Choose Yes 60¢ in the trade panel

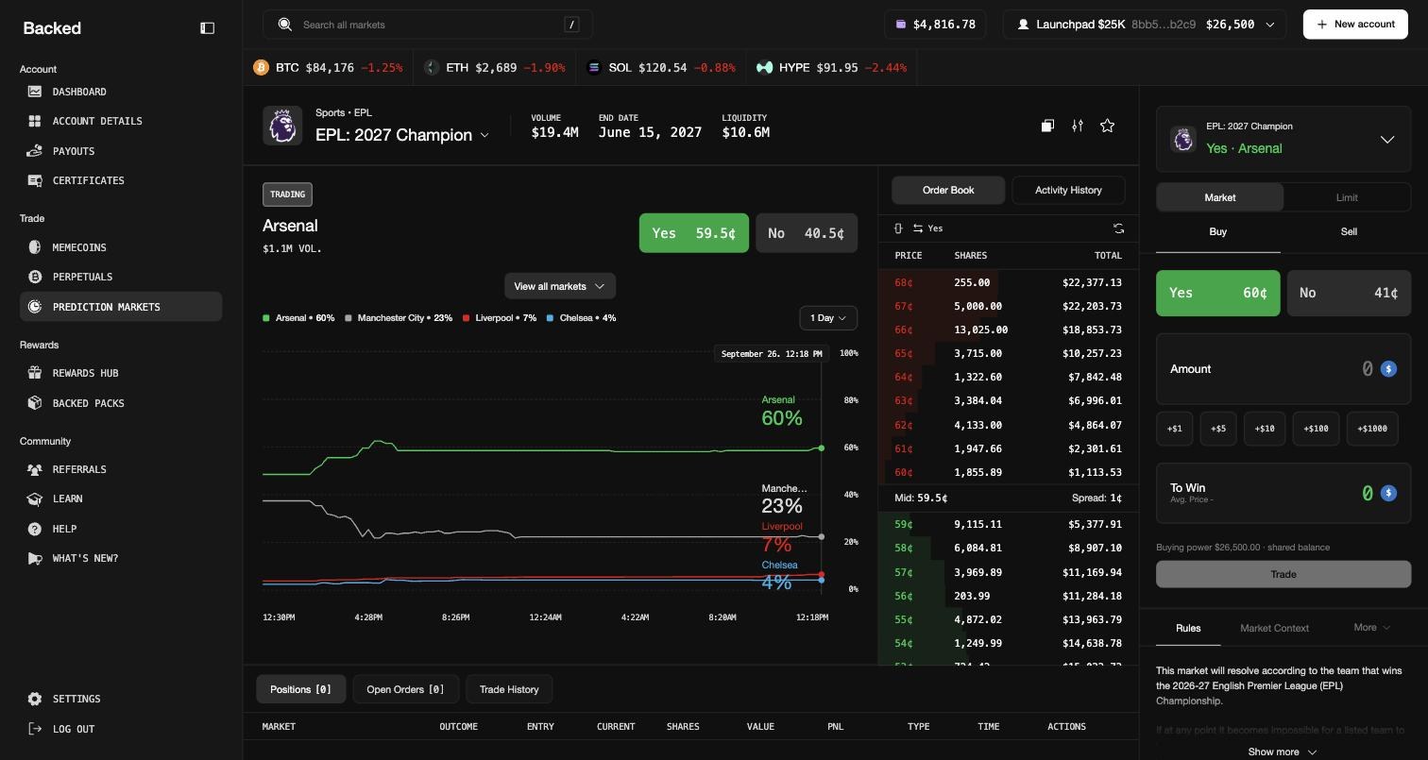1218,293
